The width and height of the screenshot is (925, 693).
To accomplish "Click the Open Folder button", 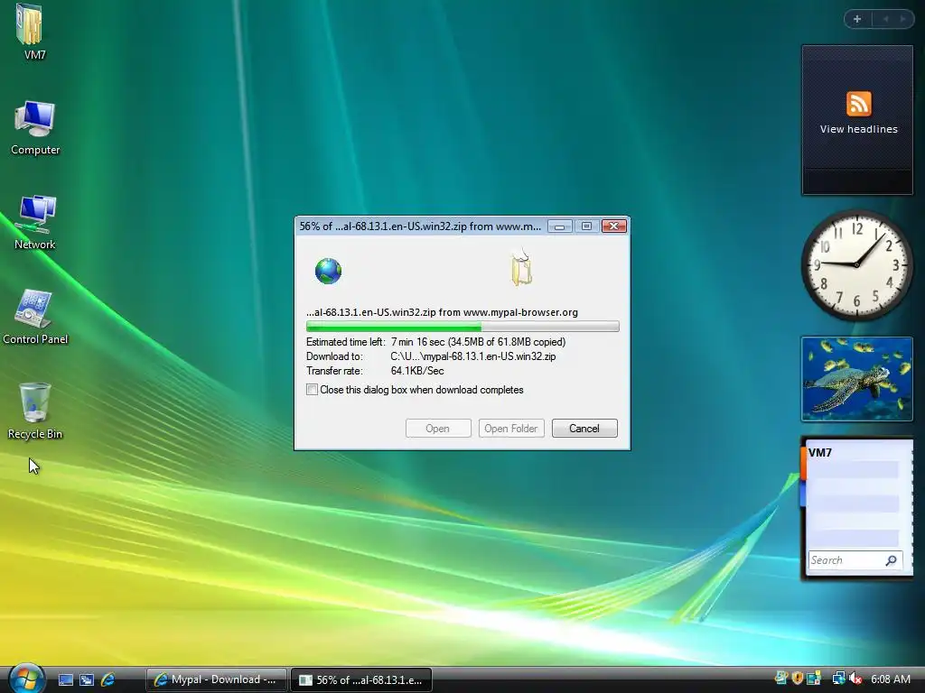I will coord(511,429).
